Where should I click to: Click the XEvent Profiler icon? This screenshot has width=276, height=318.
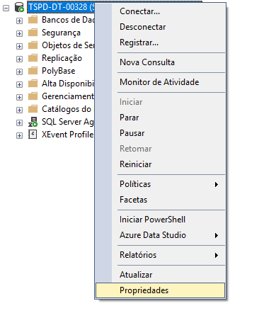click(x=33, y=135)
